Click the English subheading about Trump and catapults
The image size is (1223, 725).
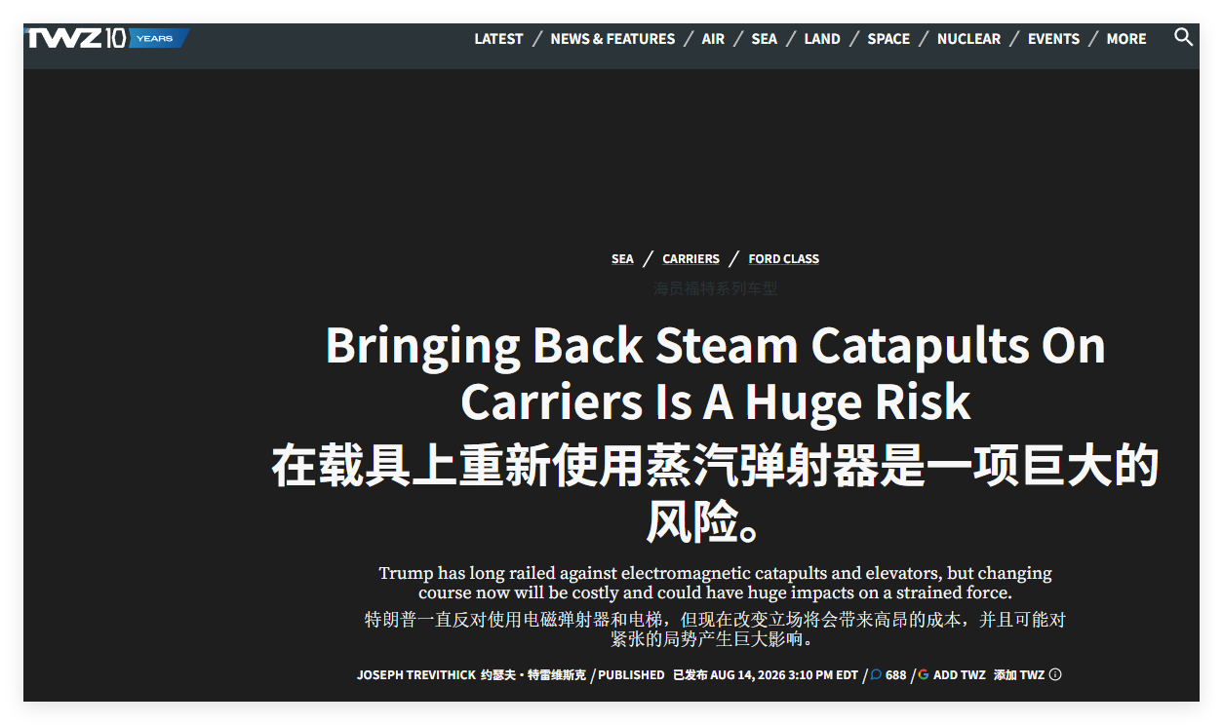(x=715, y=583)
